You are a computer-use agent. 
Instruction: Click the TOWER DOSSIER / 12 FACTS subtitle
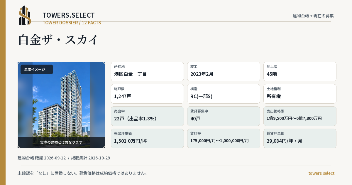click(72, 23)
